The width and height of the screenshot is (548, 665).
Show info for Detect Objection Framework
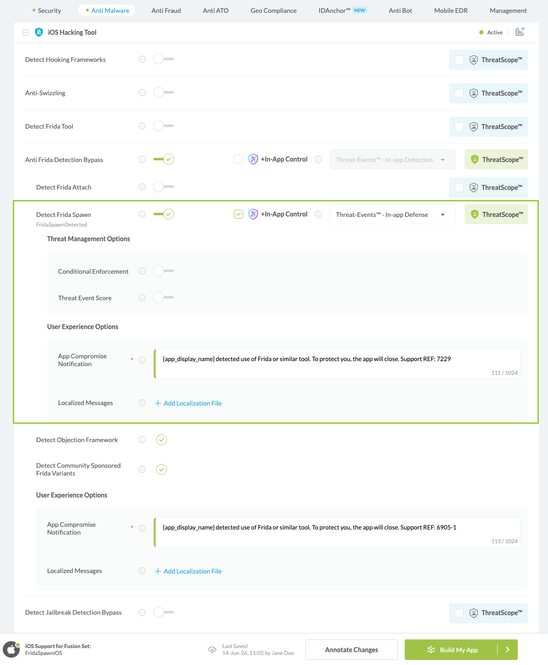(142, 439)
